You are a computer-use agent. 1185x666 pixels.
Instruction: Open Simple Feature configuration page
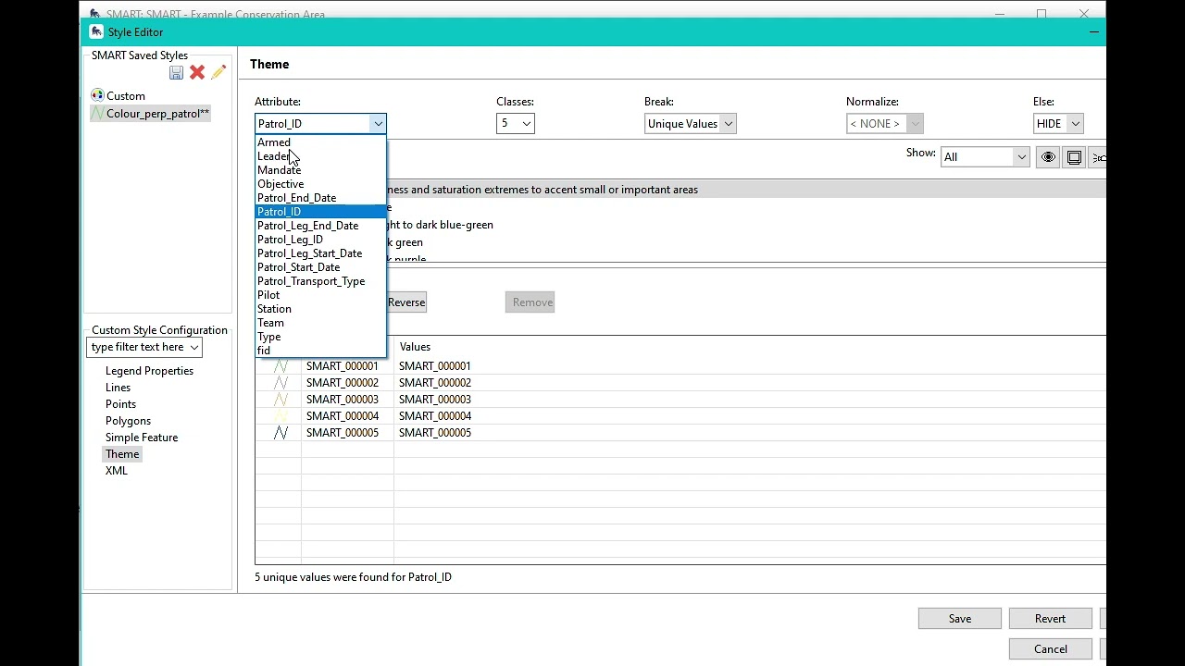coord(142,438)
